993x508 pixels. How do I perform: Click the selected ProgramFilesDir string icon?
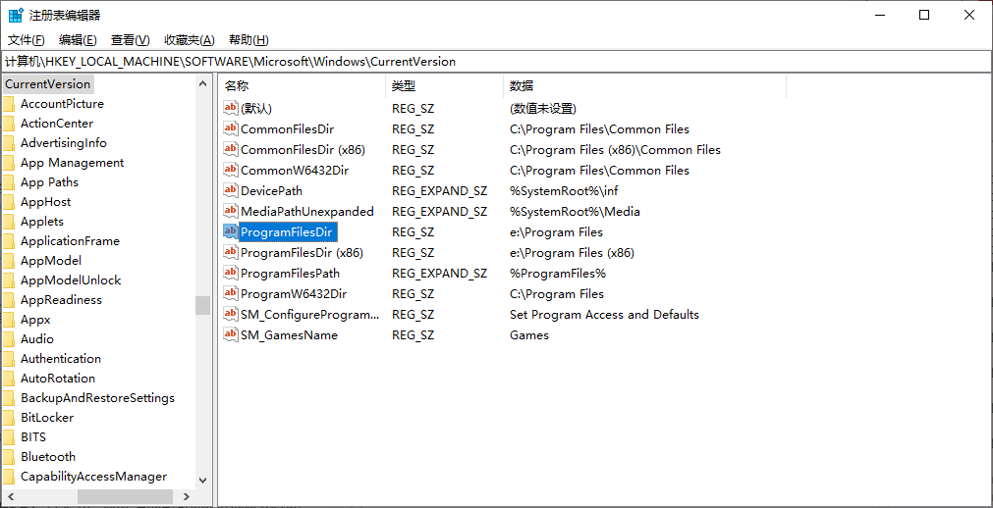231,231
